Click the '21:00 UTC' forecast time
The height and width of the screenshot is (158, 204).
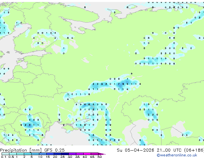tap(169, 150)
